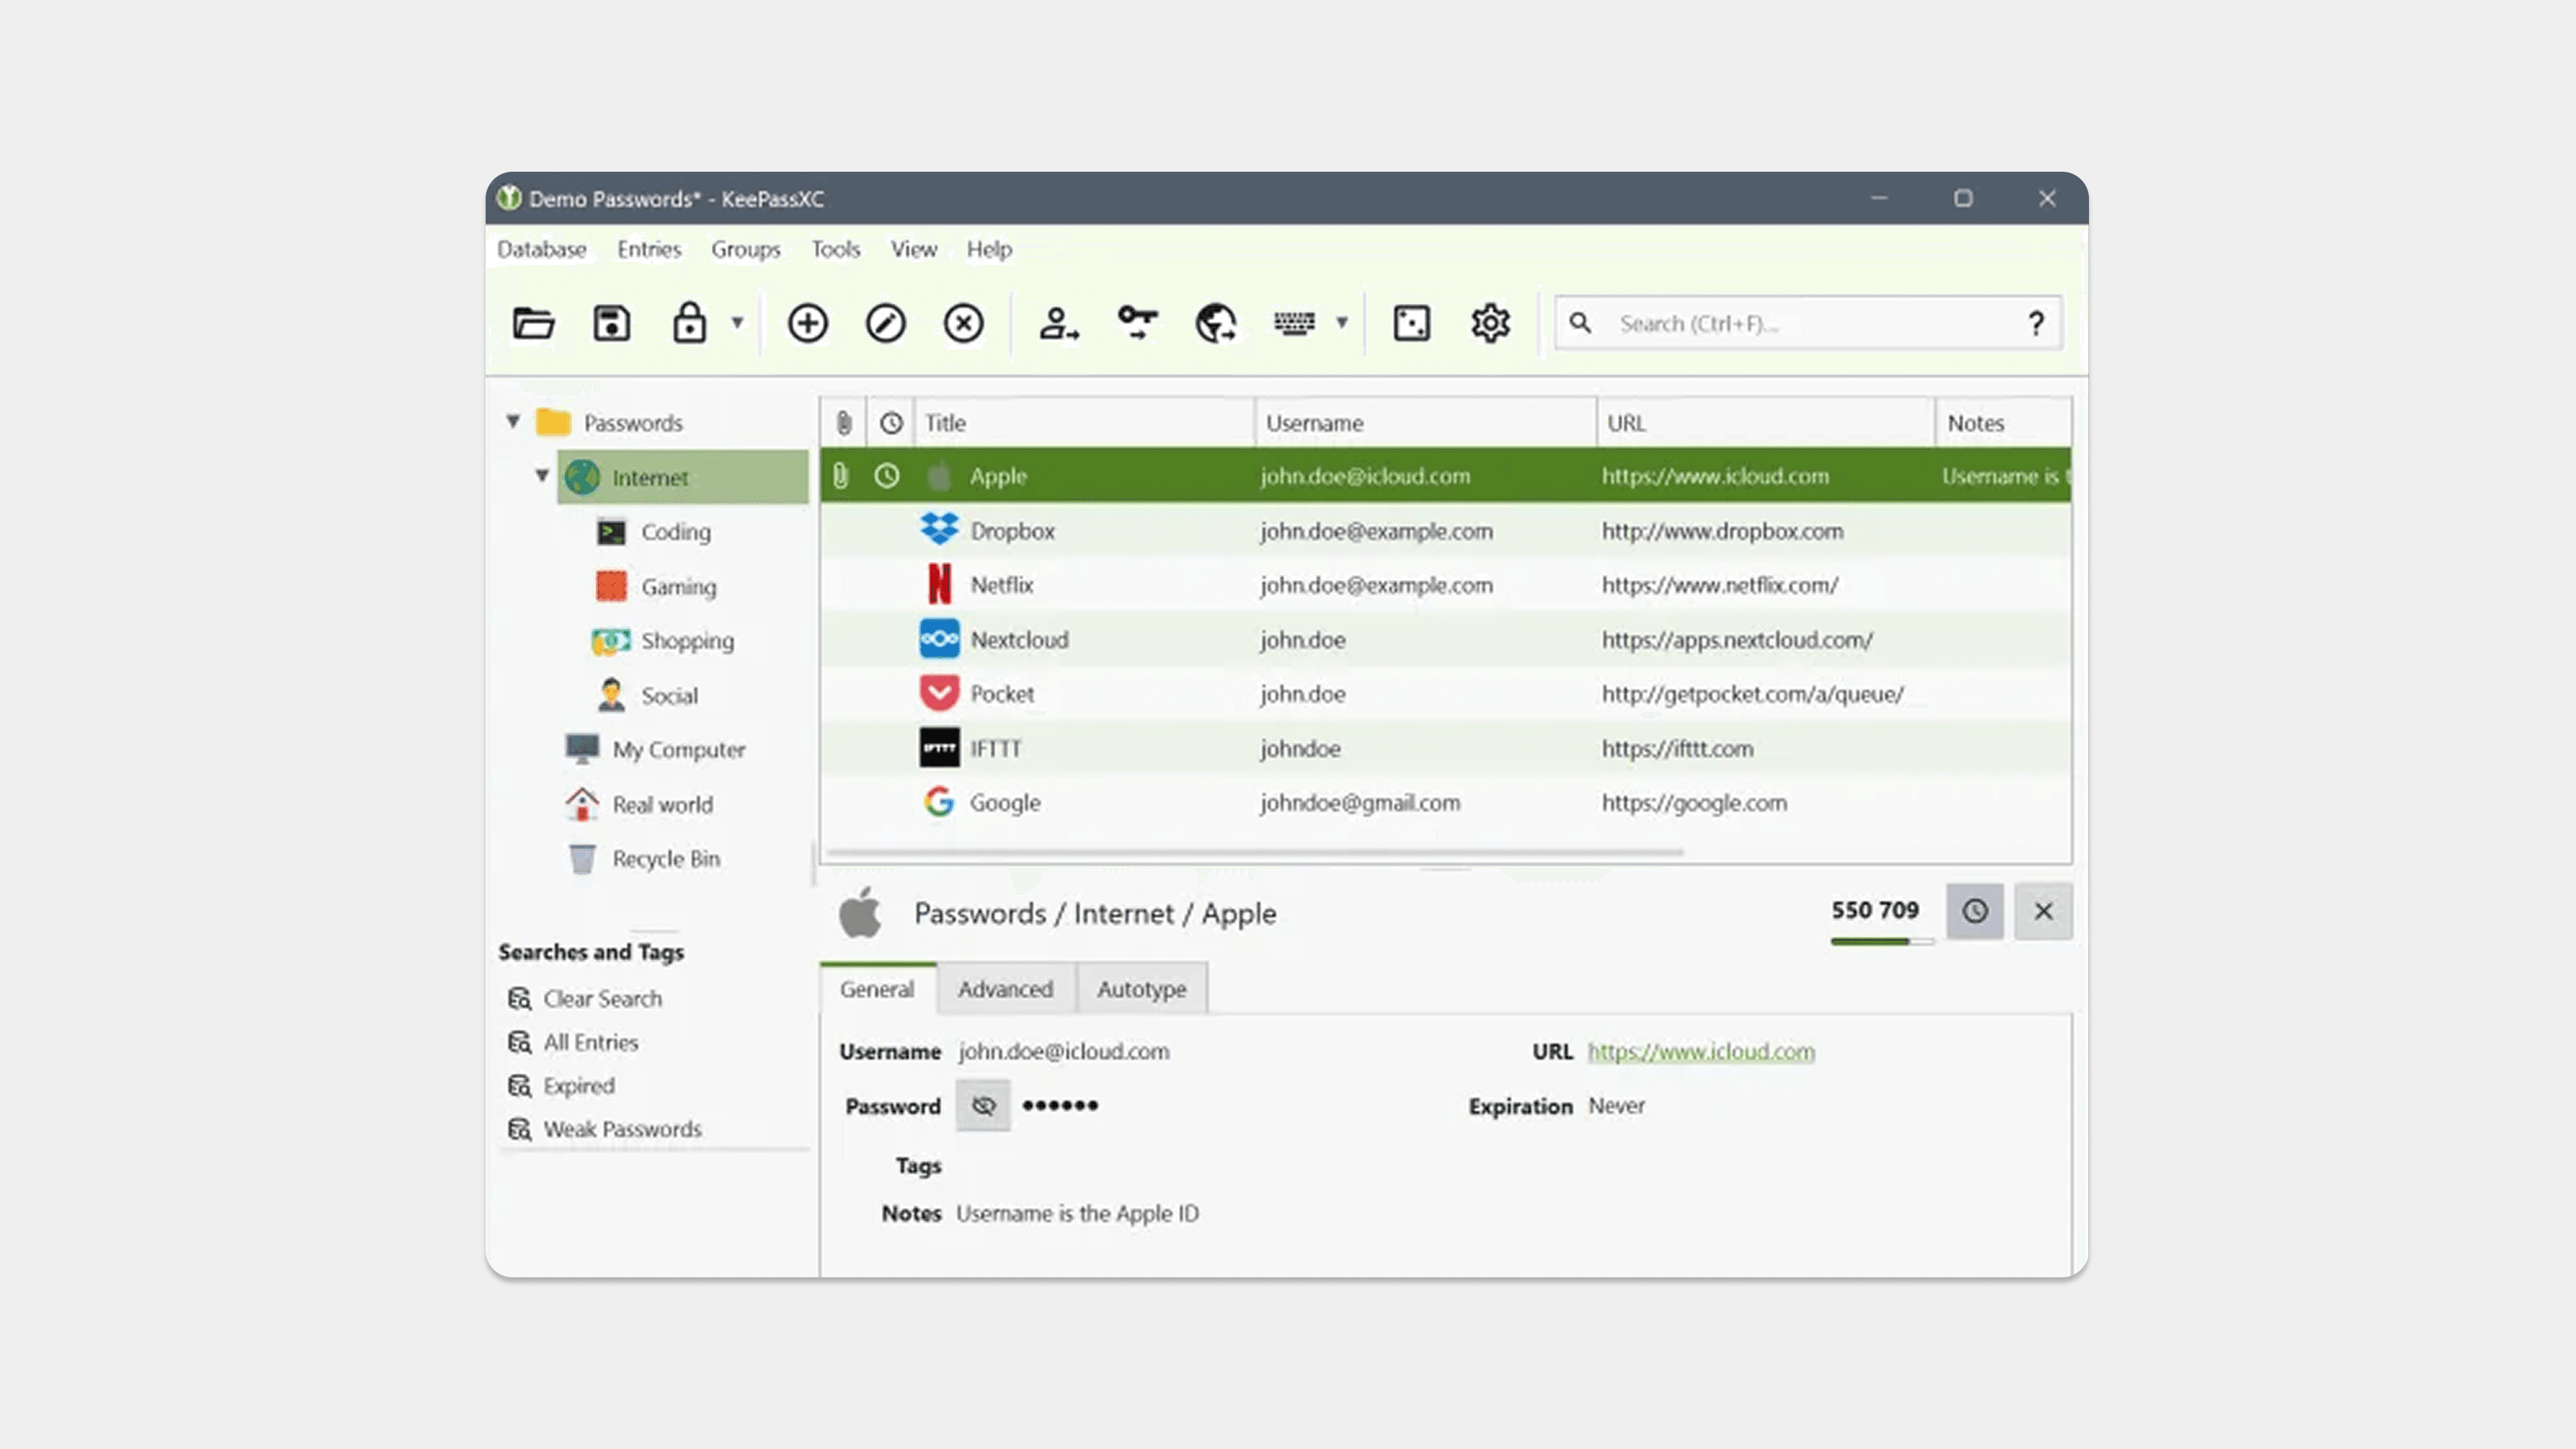This screenshot has width=2576, height=1449.
Task: Sort entries by URL column
Action: point(1766,423)
